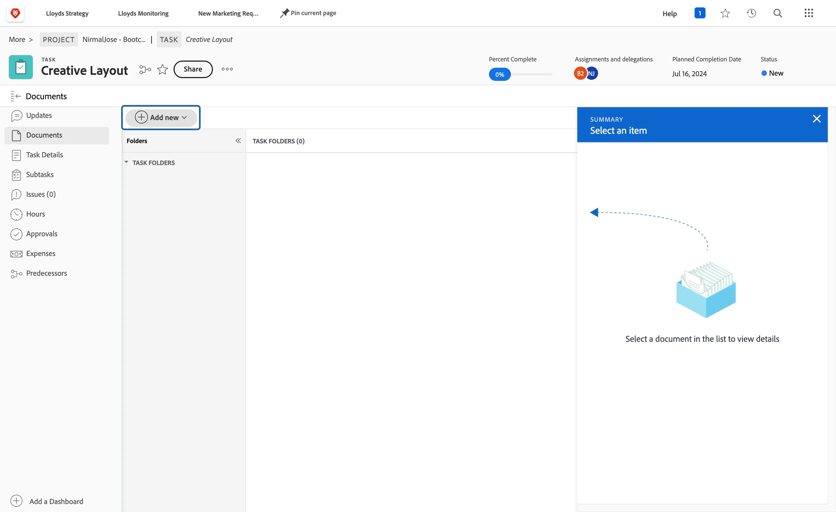The image size is (836, 512).
Task: Click the pin icon for Pin current page
Action: pyautogui.click(x=284, y=13)
